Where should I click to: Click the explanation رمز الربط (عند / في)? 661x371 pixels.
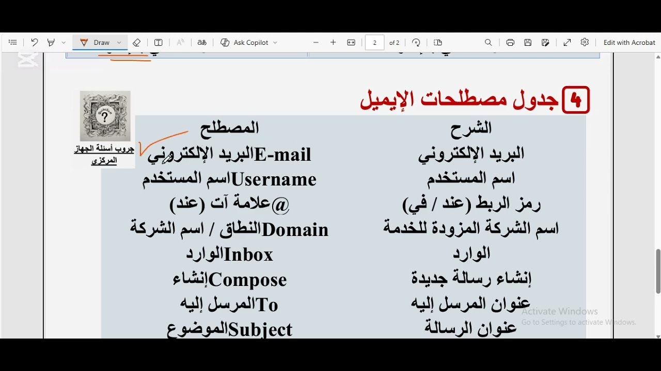[471, 204]
